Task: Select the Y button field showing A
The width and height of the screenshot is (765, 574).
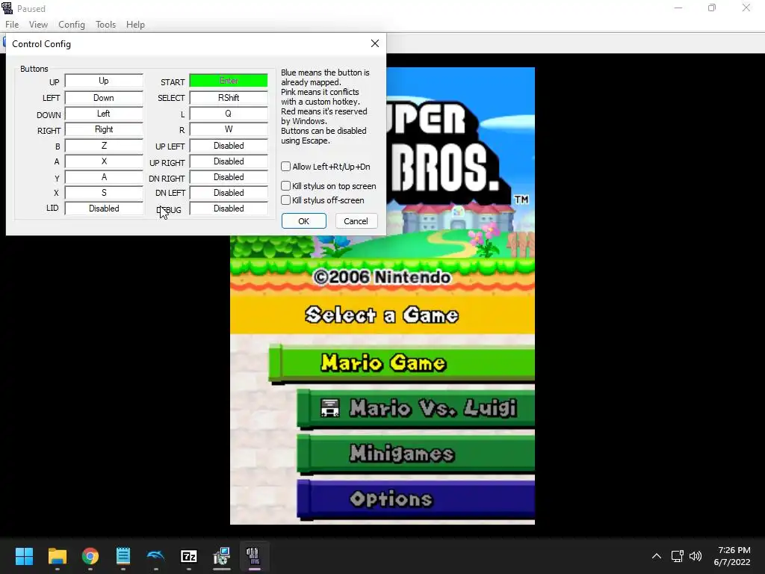Action: [104, 176]
